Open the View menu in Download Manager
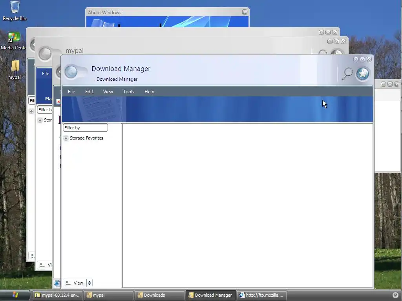 108,92
